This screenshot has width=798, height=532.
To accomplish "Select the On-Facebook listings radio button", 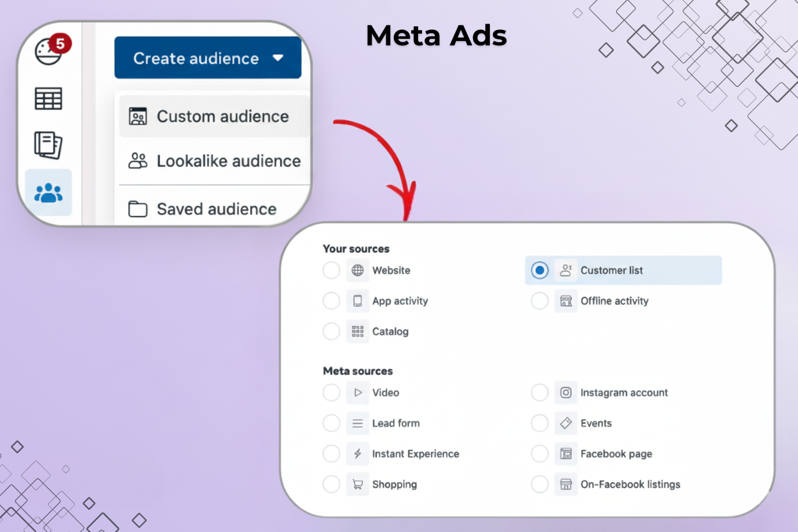I will [x=540, y=485].
